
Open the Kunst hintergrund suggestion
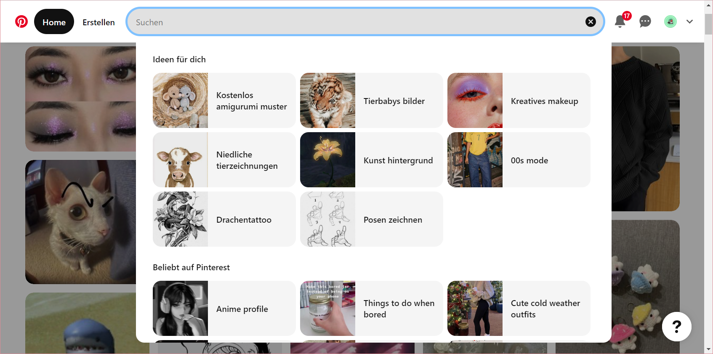371,160
